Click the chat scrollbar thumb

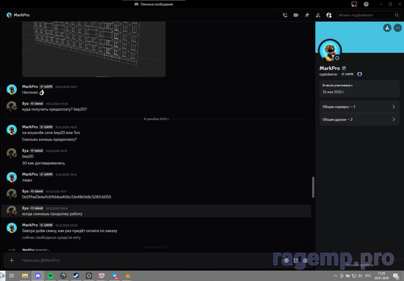313,187
